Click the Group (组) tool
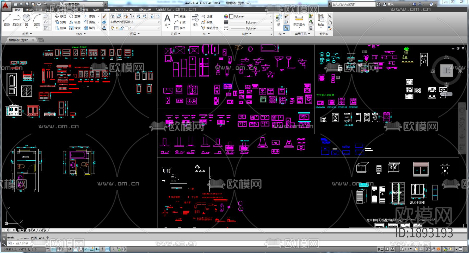Viewport: 469px width, 253px height. 278,20
